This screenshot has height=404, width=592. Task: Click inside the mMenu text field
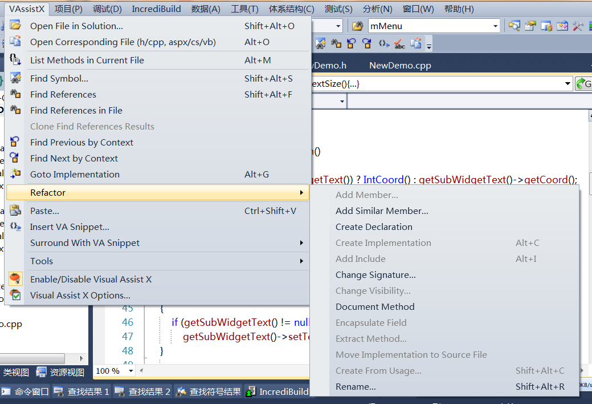[x=429, y=26]
